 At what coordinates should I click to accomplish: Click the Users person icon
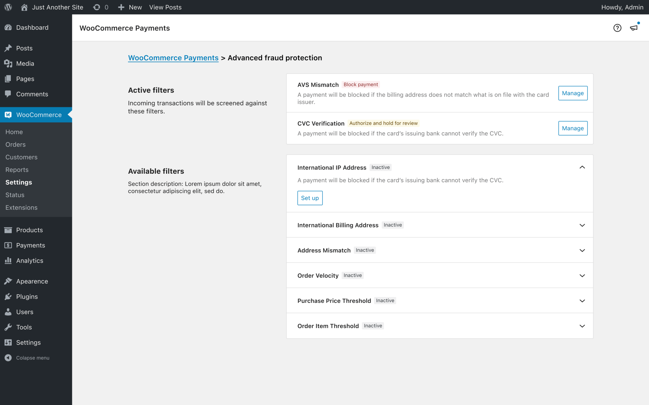tap(8, 312)
